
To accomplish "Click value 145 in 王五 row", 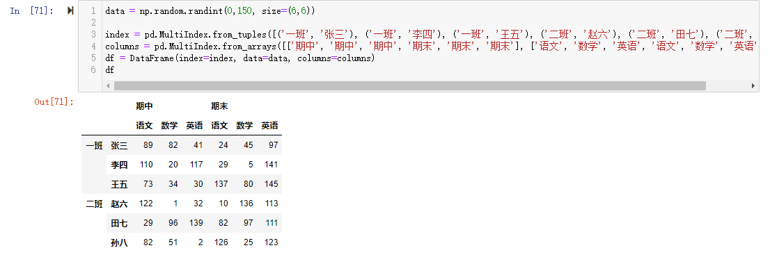I will (271, 184).
